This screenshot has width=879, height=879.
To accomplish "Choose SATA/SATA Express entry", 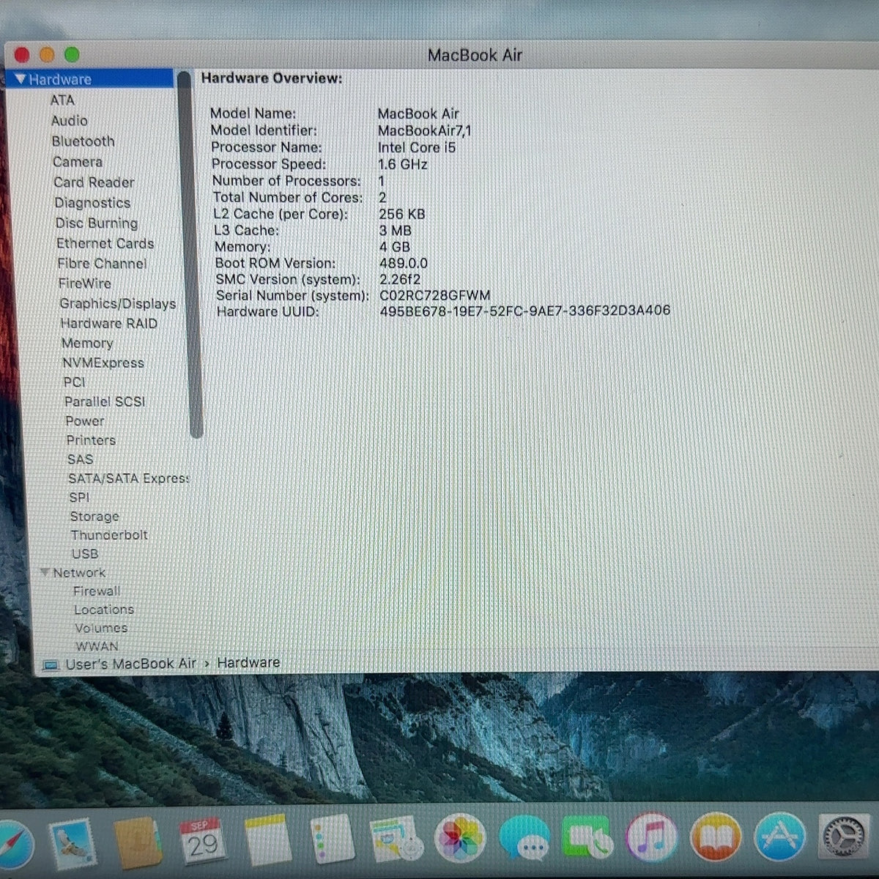I will (128, 478).
